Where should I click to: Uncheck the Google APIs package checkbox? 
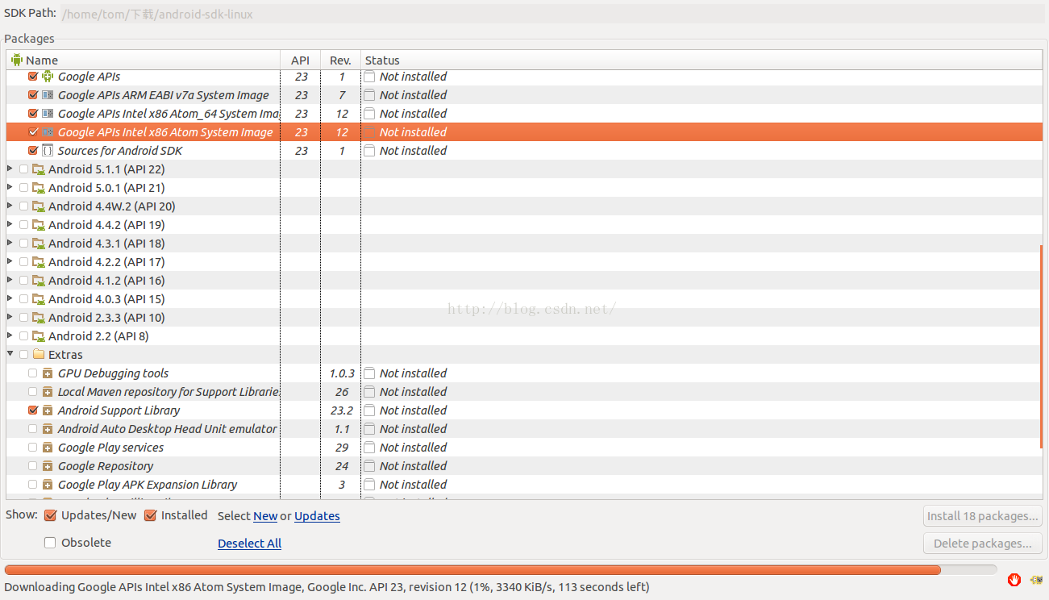tap(33, 77)
